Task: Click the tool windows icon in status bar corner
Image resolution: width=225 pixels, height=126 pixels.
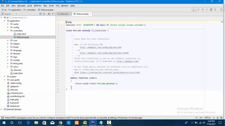Action: (2, 118)
